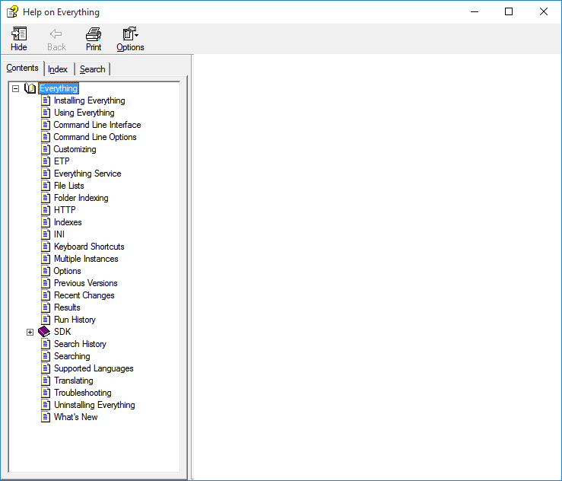Click page icon beside Previous Versions
Viewport: 562px width, 481px height.
click(x=46, y=283)
